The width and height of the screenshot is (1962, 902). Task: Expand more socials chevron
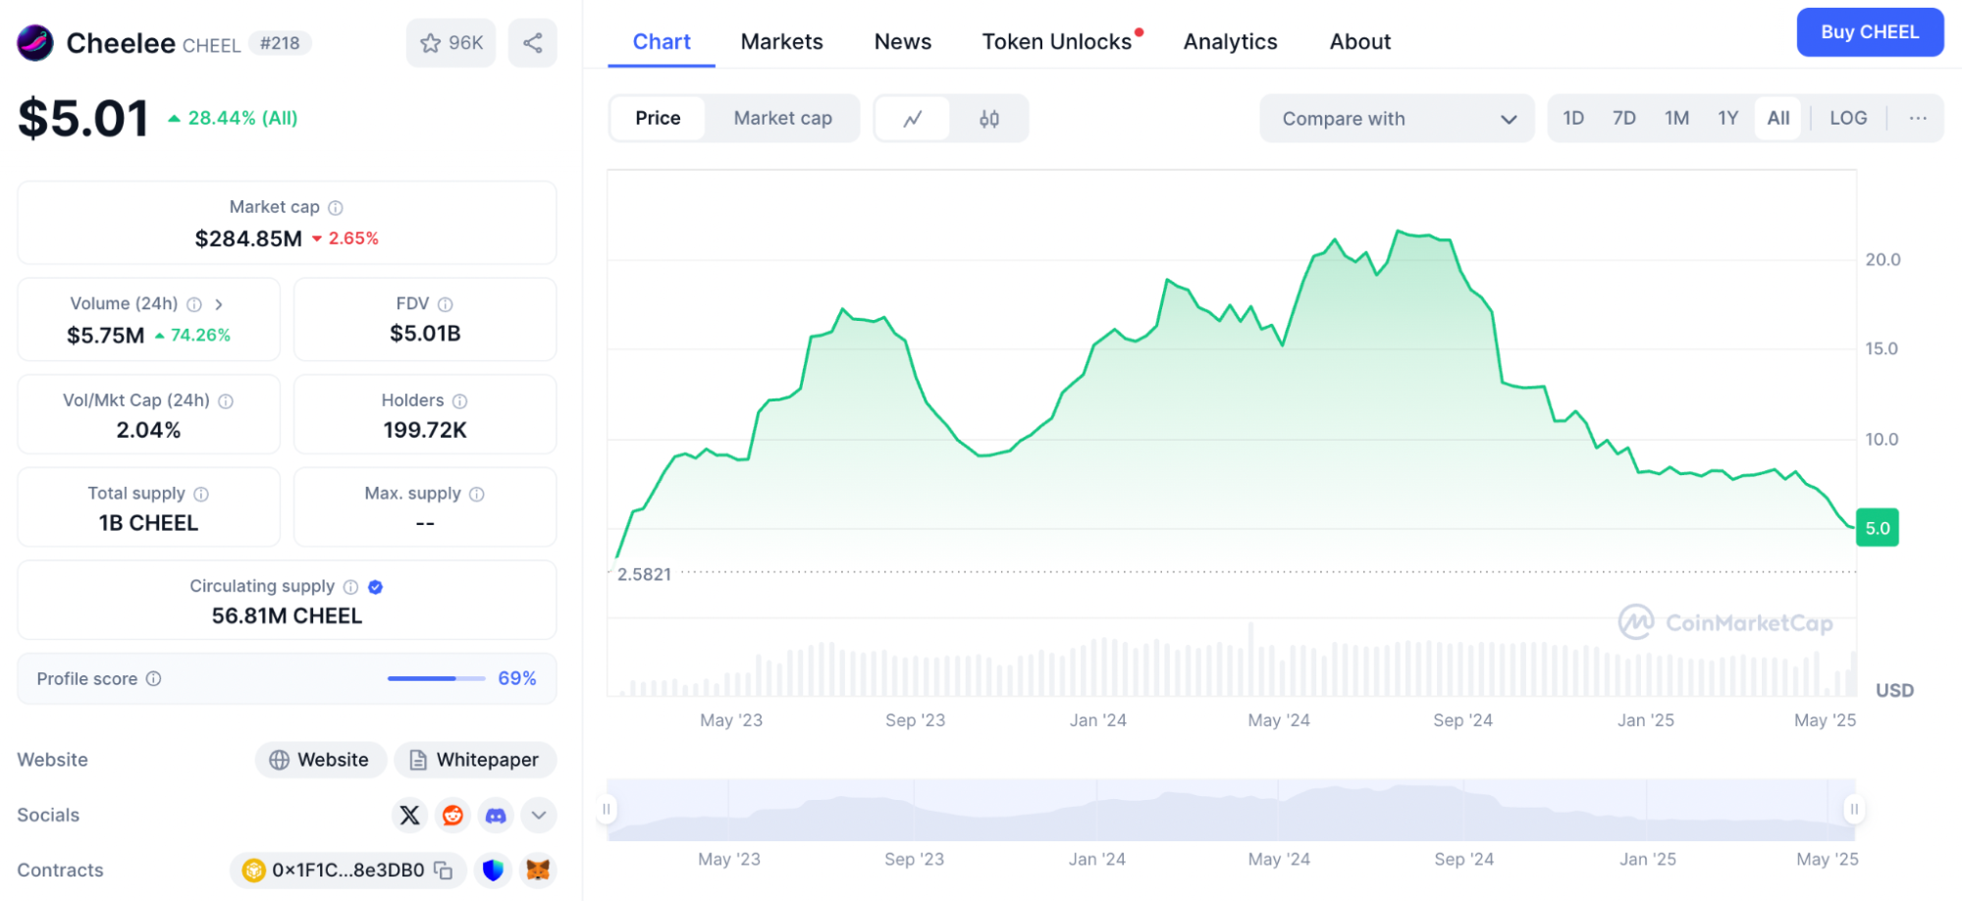coord(539,815)
